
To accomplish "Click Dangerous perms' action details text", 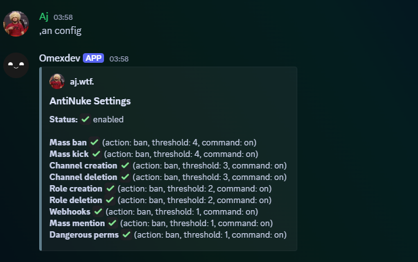I will tap(211, 234).
